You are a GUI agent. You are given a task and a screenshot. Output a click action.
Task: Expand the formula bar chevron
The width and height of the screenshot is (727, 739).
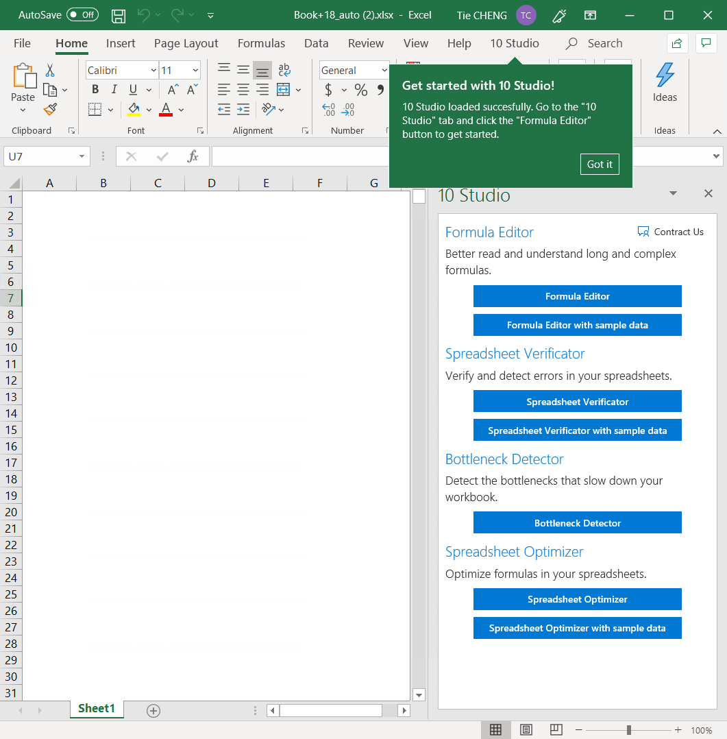(x=716, y=156)
